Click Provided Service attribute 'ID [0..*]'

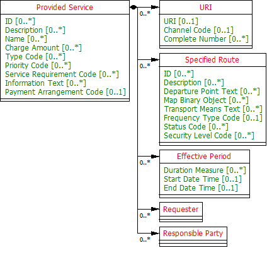click(x=20, y=21)
